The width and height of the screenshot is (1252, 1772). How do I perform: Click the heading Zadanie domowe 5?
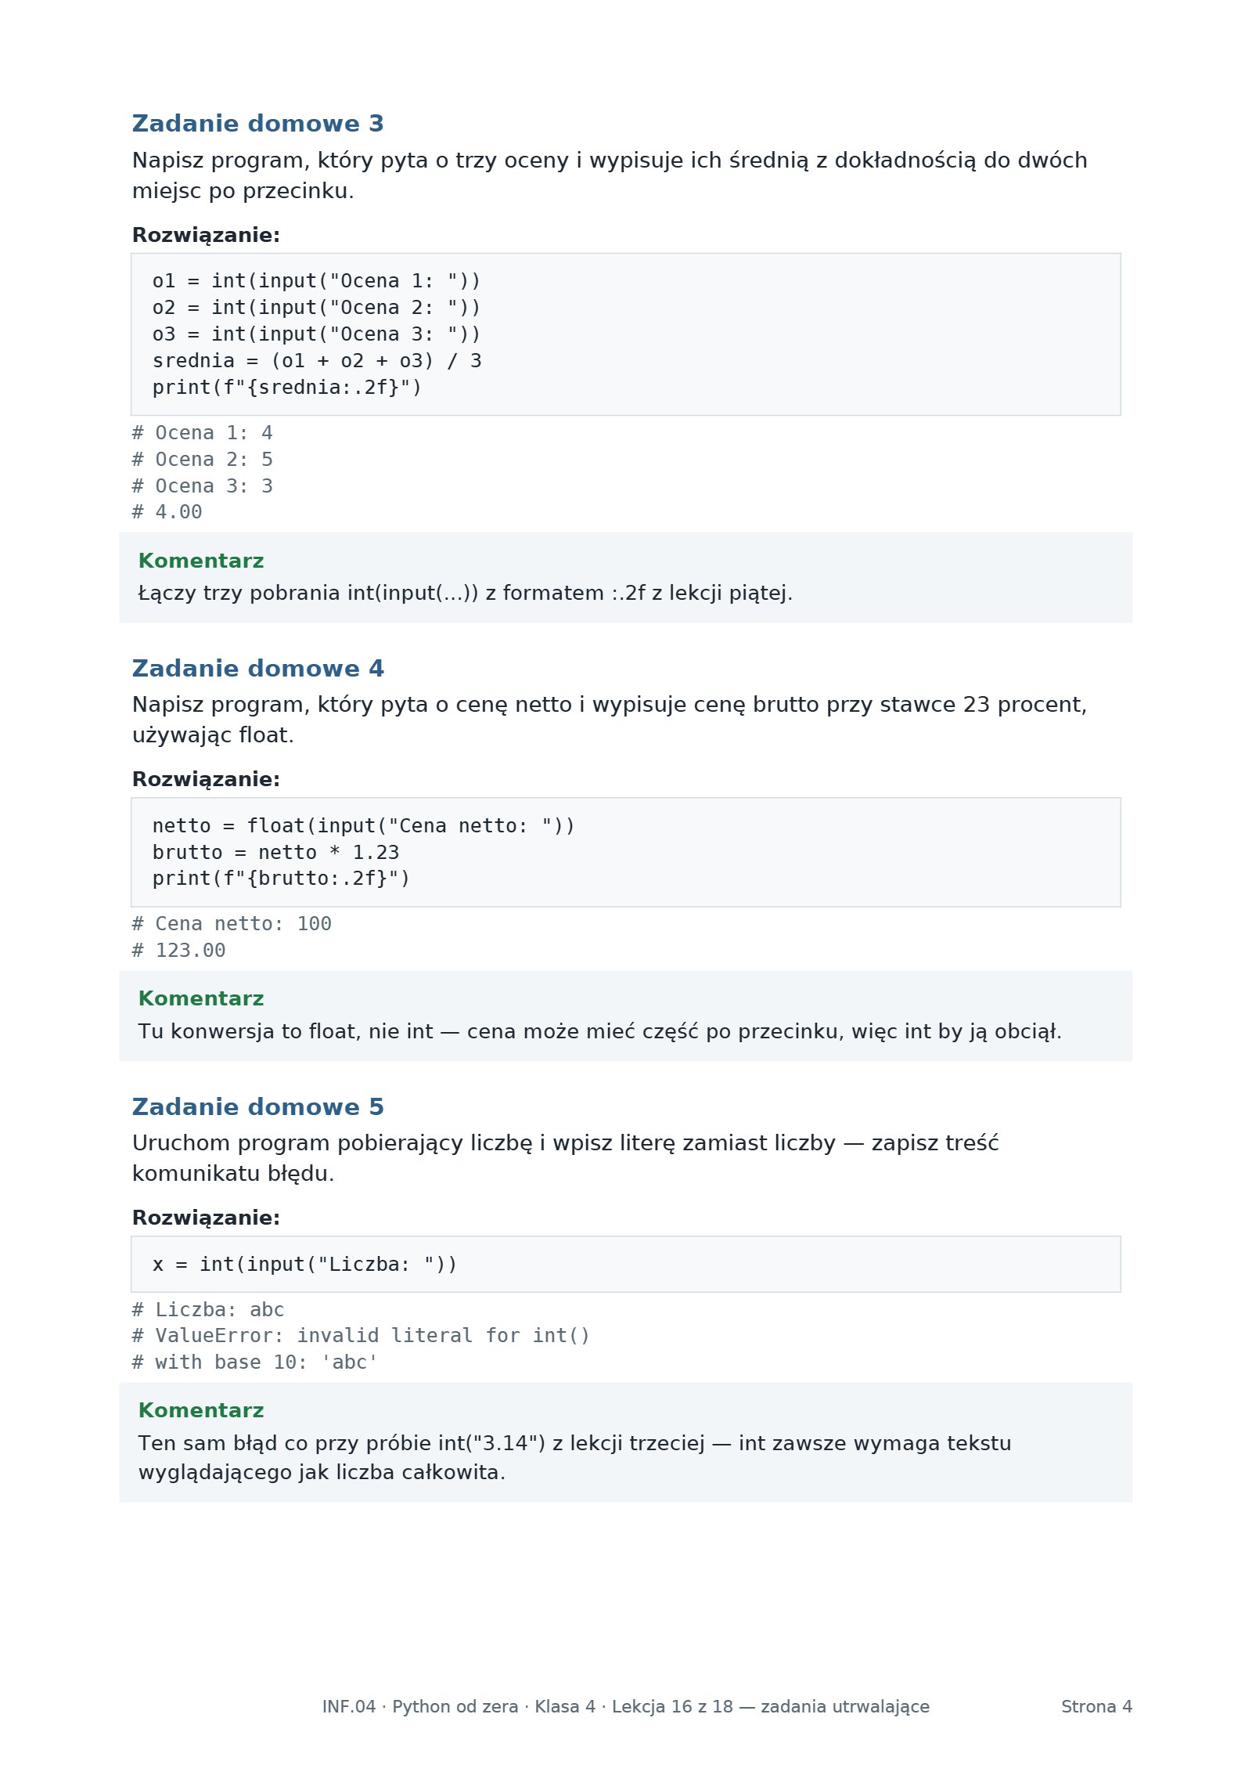point(257,1106)
